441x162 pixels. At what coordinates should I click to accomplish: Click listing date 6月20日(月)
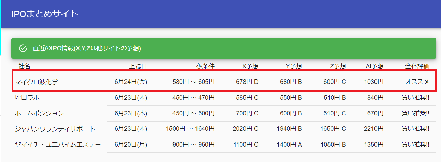(131, 145)
